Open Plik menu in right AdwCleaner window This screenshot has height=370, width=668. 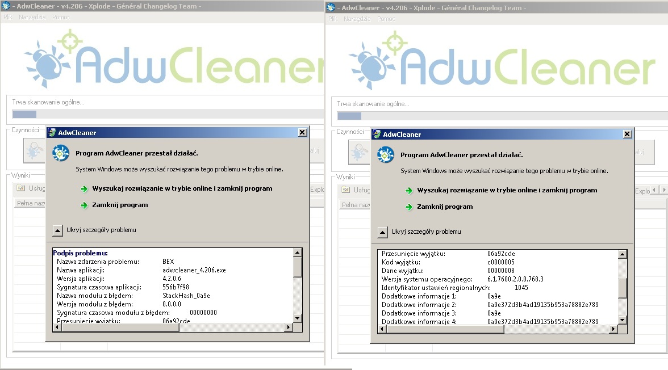[x=333, y=19]
